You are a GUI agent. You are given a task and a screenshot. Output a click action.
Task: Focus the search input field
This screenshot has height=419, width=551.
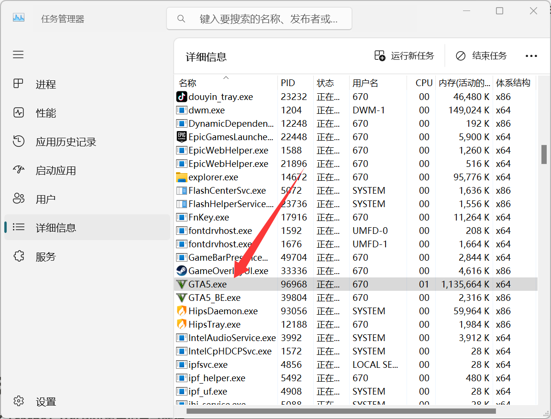pyautogui.click(x=268, y=19)
